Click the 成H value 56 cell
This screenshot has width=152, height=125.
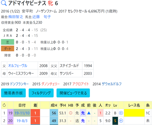tap(54, 113)
